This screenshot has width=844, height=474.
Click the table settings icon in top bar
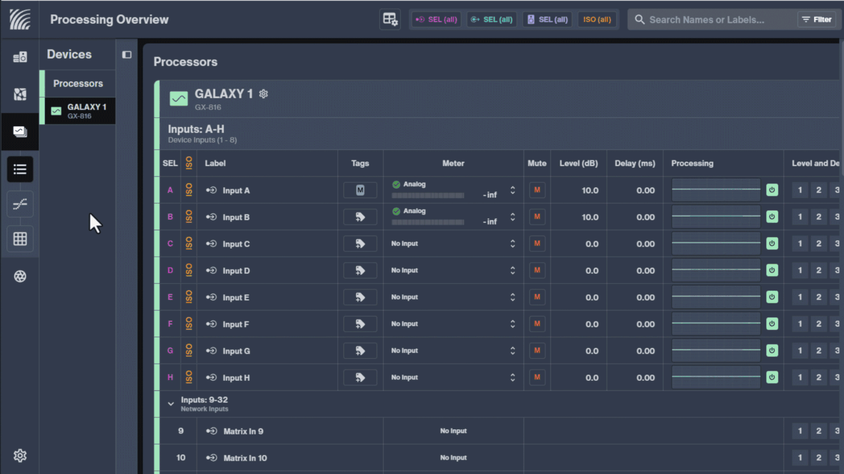390,19
